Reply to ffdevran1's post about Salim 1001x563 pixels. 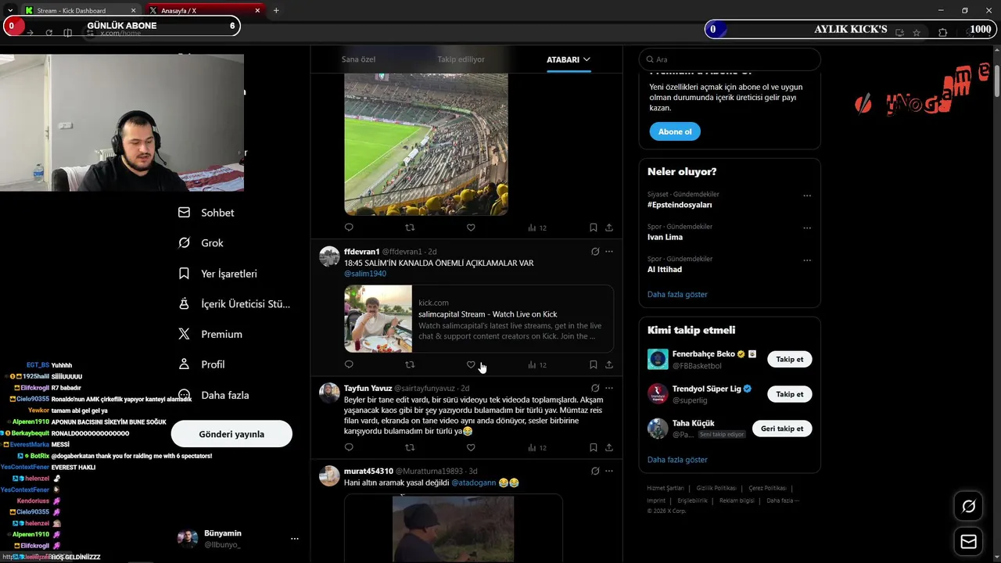349,364
